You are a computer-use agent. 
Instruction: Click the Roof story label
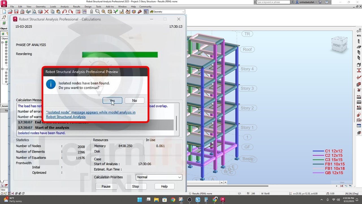pyautogui.click(x=247, y=49)
